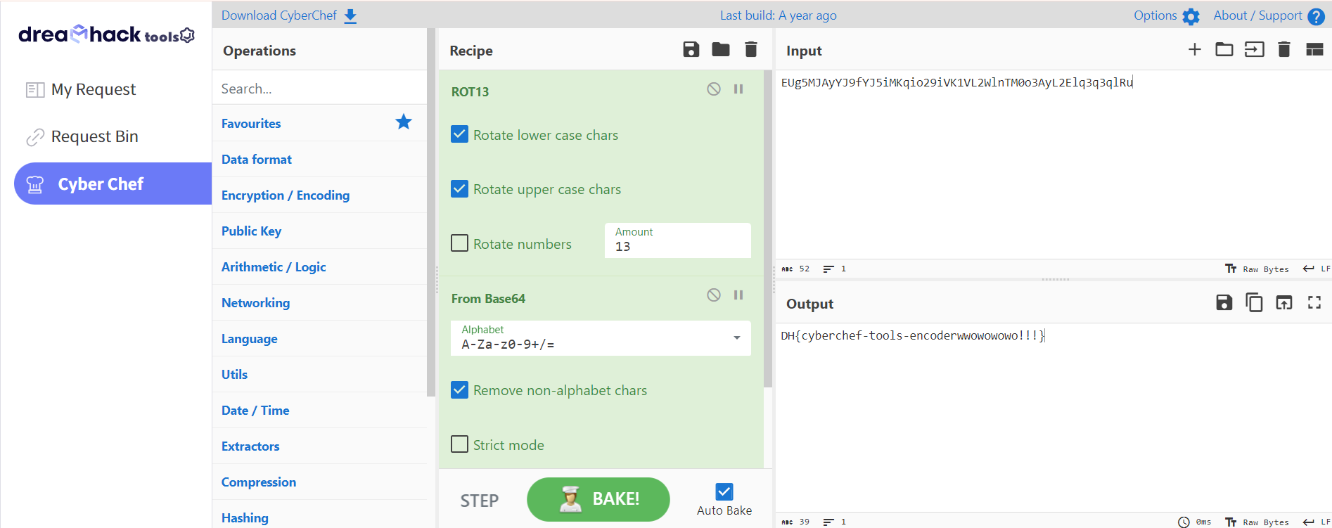Click the Download CyberChef arrow icon

(x=350, y=16)
